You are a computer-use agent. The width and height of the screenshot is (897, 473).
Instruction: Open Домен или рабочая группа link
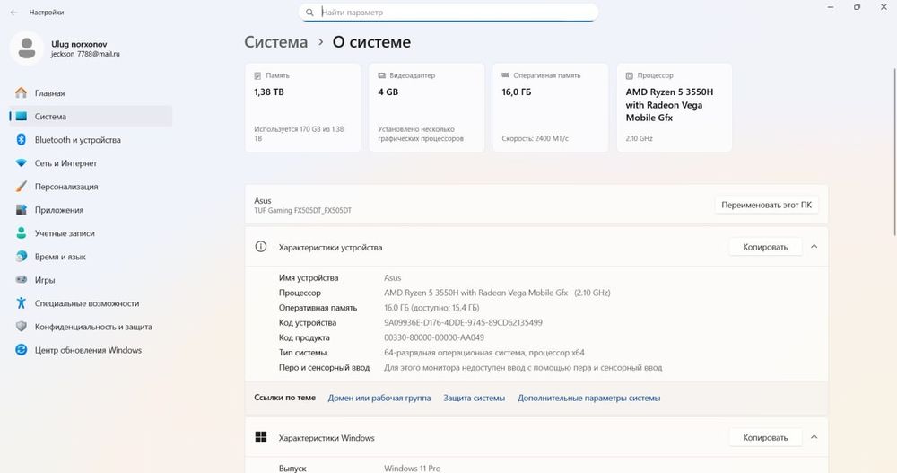pos(379,398)
